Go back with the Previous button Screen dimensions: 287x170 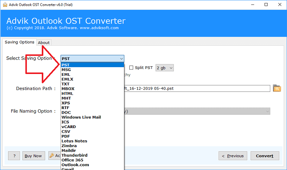(233, 156)
